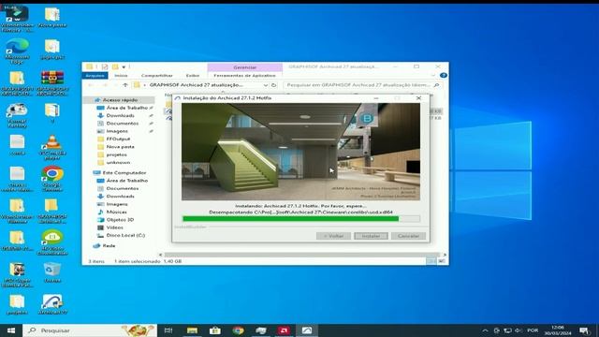Open the Compartilhar ribbon tab
599x337 pixels.
[x=156, y=76]
